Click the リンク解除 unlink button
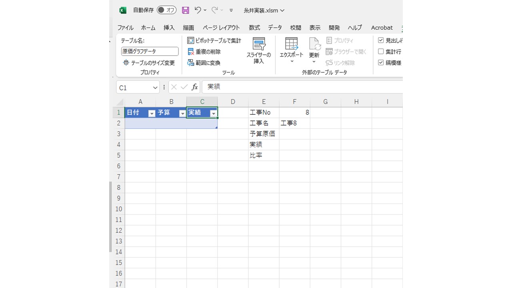The height and width of the screenshot is (288, 512). pos(340,63)
